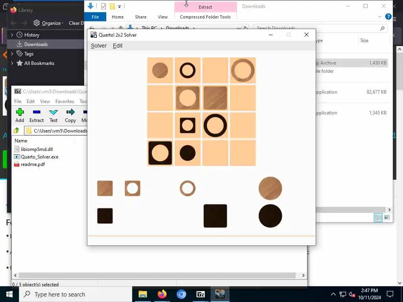
Task: Click Explorer search magnifier icon
Action: 382,28
